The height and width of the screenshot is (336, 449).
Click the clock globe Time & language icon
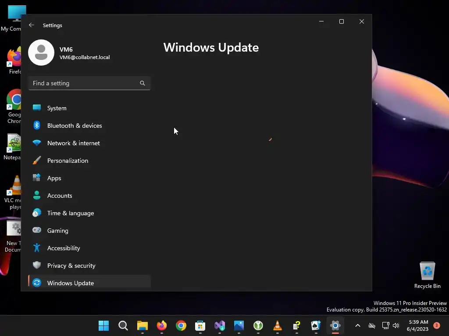point(37,213)
